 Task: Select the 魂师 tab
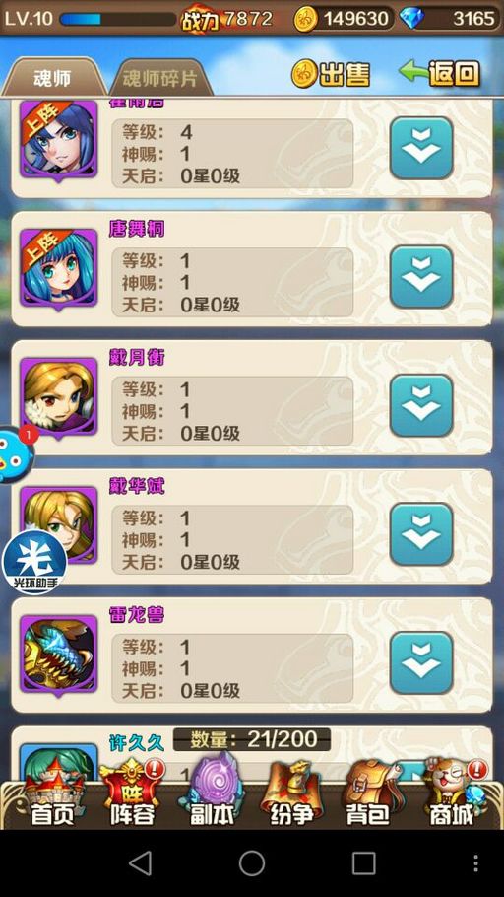[52, 78]
